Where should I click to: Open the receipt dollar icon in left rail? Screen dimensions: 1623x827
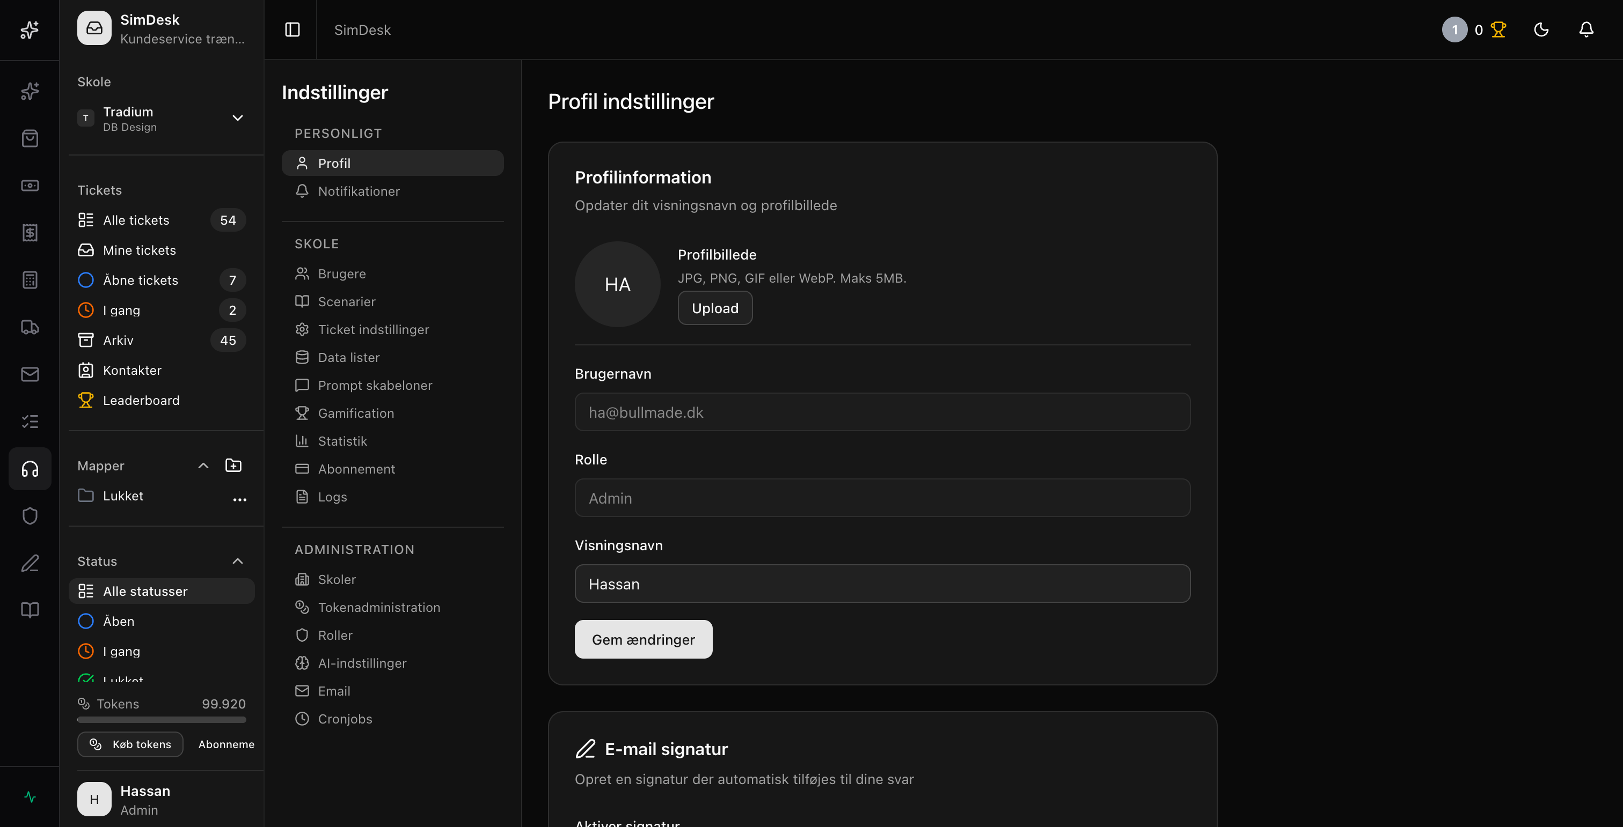coord(30,233)
